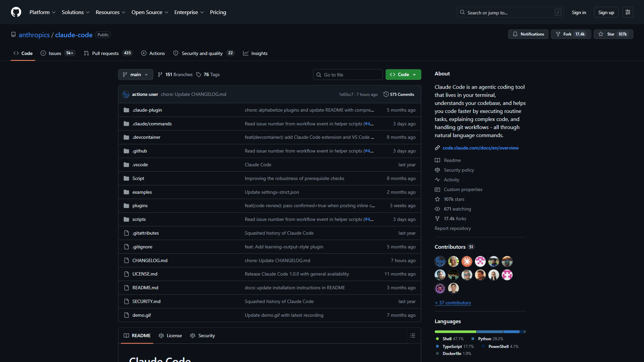
Task: Click the TypeScript color dot in Languages
Action: pos(437,346)
